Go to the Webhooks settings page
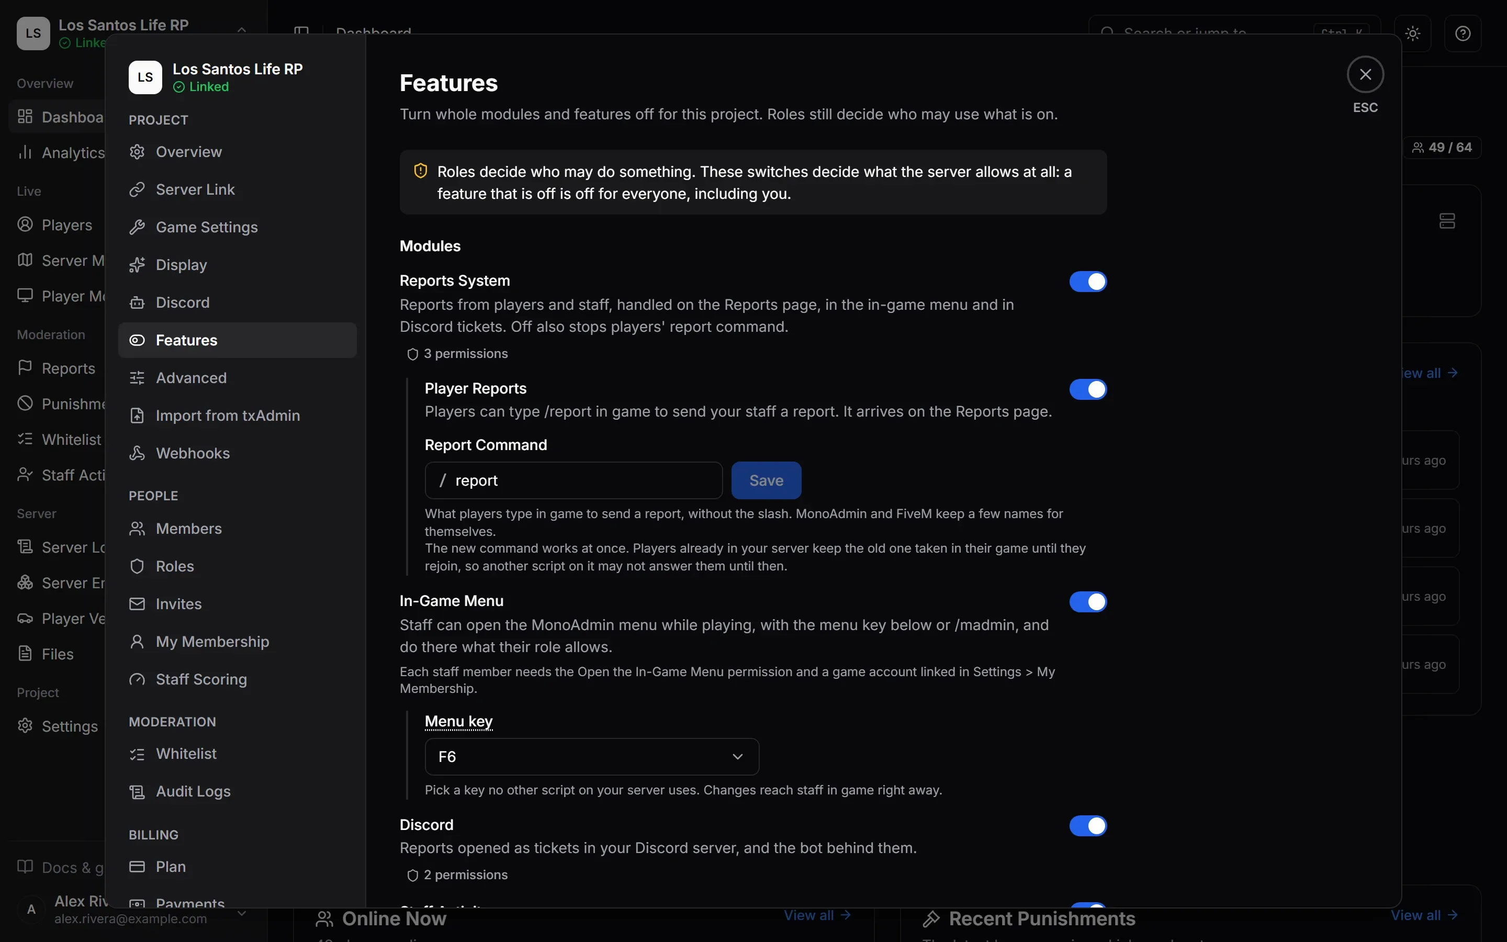Viewport: 1507px width, 942px height. 237,454
